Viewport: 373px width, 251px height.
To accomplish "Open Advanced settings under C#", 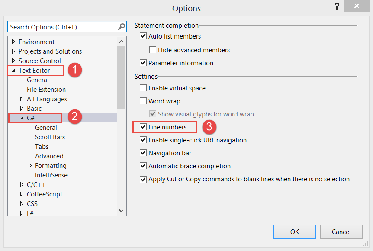I will [x=49, y=156].
